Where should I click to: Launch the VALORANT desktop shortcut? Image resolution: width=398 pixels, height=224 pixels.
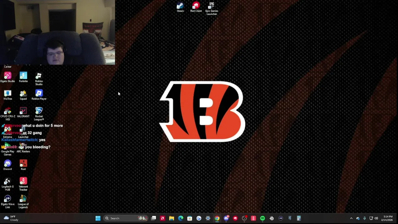[x=23, y=112]
